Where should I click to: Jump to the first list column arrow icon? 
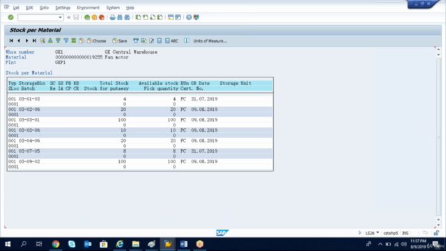click(x=11, y=40)
